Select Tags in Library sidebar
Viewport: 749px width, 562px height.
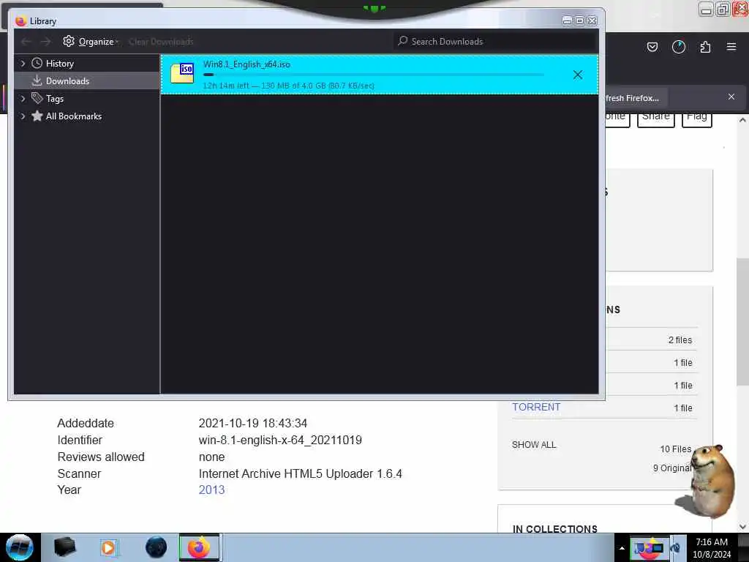coord(54,99)
